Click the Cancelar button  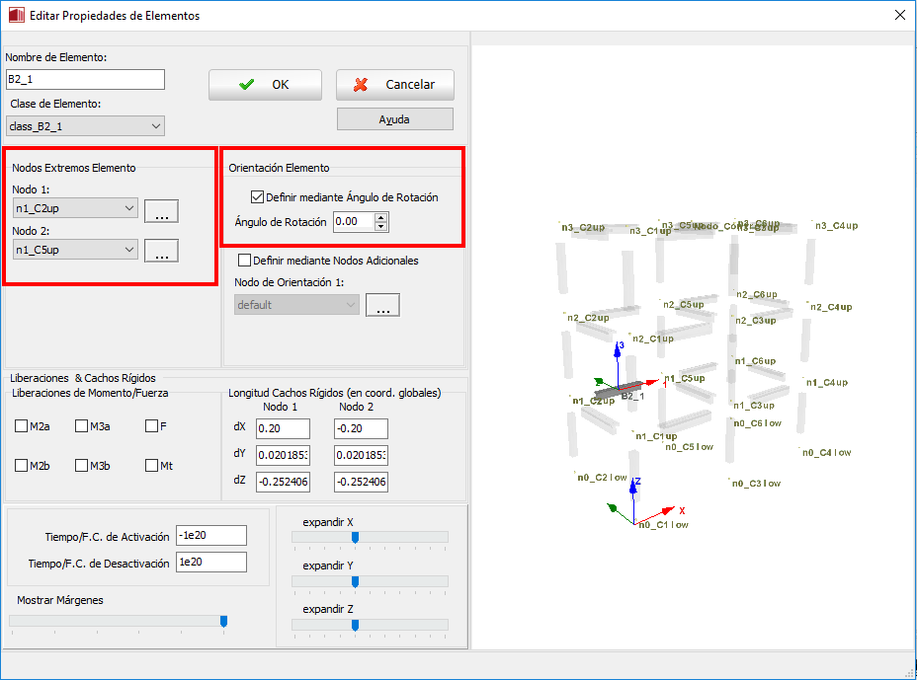click(394, 85)
